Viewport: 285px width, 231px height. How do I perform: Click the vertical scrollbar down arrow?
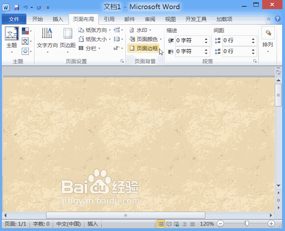click(x=278, y=186)
